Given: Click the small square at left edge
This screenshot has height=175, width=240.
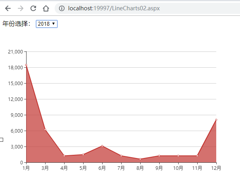Looking at the screenshot, I should [x=2, y=139].
